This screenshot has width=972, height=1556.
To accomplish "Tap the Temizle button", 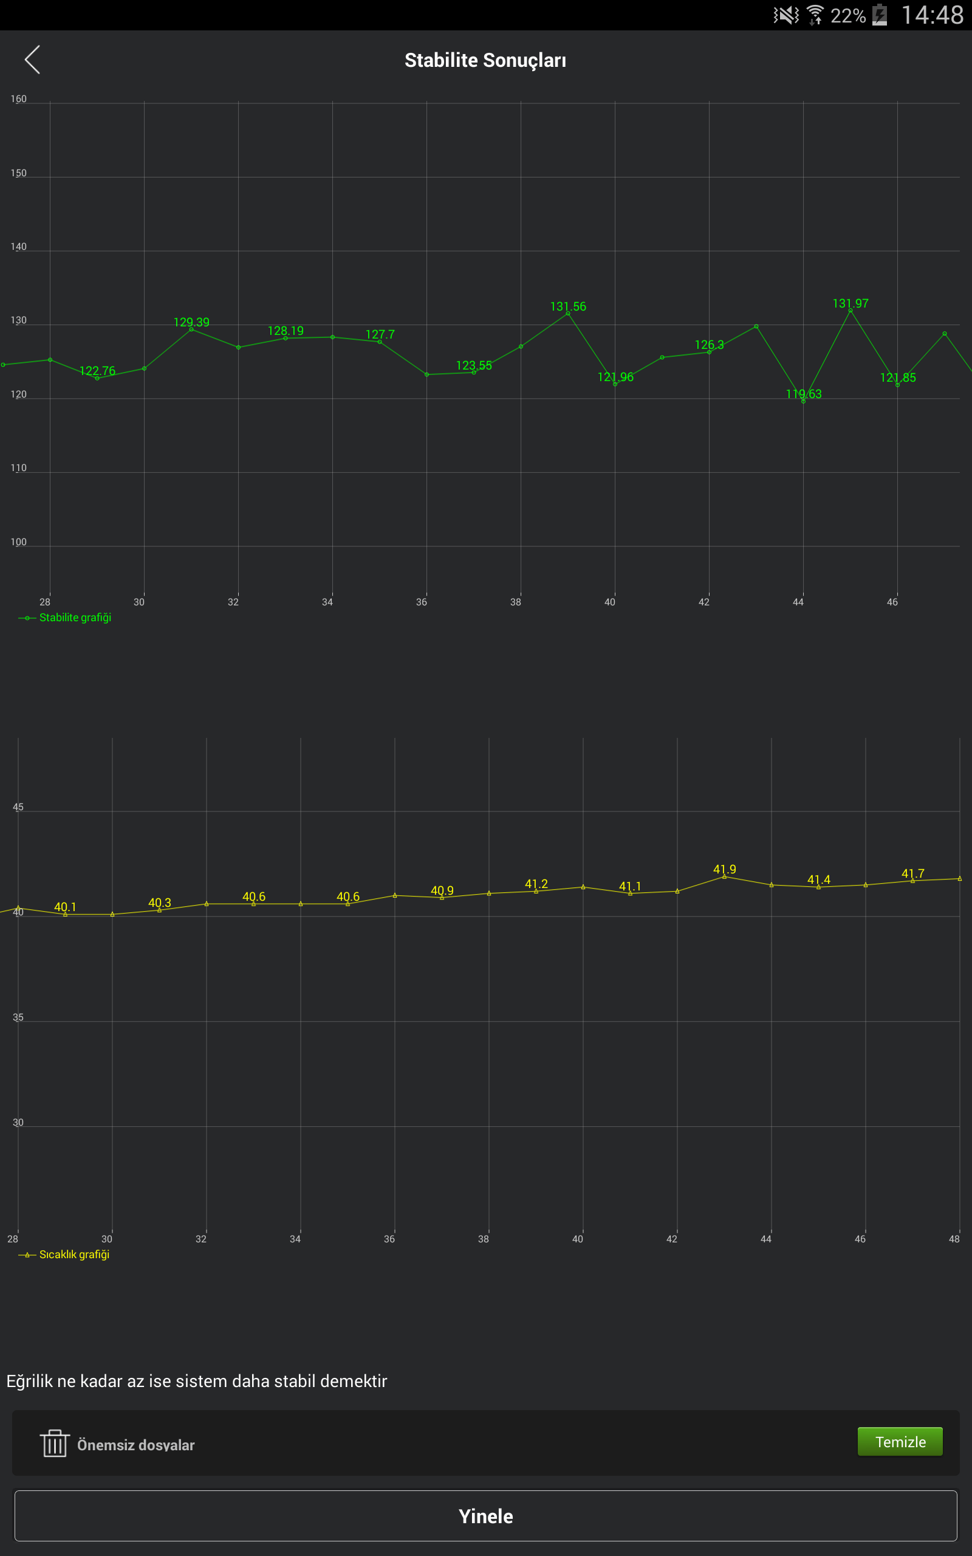I will [x=899, y=1442].
